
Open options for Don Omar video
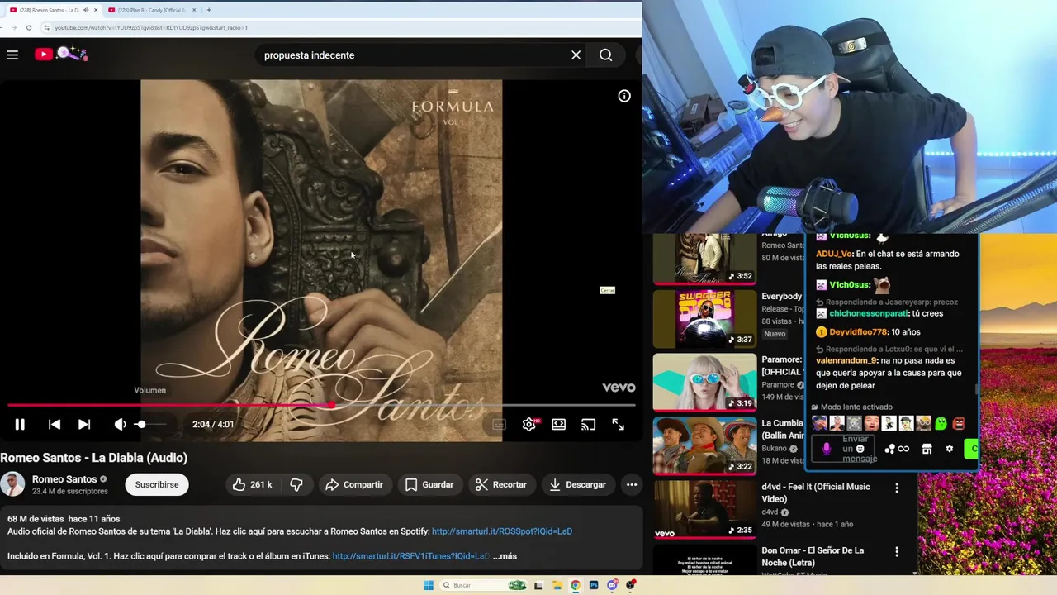click(x=897, y=552)
